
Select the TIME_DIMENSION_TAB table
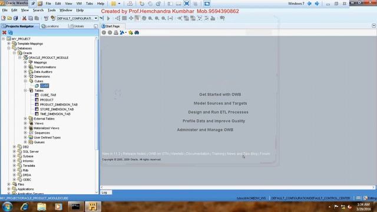point(55,114)
